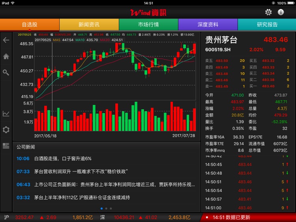Image resolution: width=296 pixels, height=222 pixels.
Task: Select the second news page dot
Action: [106, 209]
